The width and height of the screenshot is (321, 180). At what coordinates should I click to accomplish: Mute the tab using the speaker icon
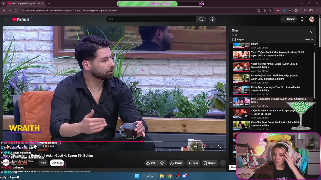coord(39,3)
